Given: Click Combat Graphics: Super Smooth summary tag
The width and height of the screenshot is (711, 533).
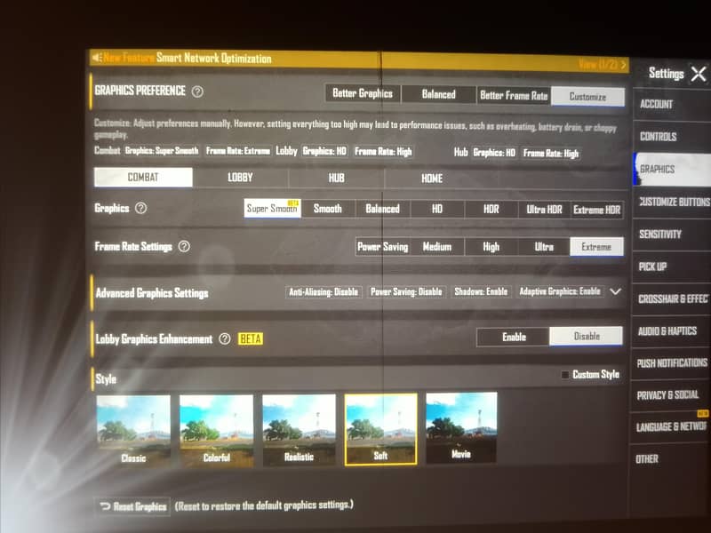Looking at the screenshot, I should 162,150.
